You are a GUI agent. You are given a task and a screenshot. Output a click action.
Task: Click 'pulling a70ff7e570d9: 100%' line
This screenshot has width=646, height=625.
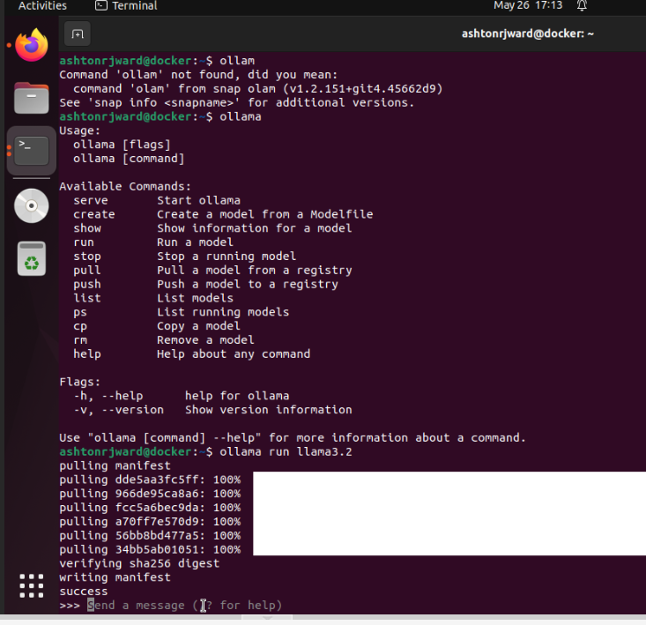point(150,522)
